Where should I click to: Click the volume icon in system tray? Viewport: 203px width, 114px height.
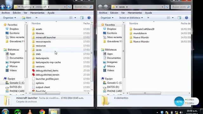181,112
